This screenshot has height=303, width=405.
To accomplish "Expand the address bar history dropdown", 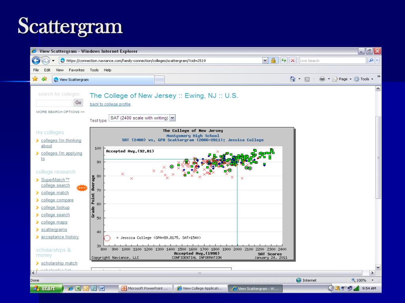I will 265,60.
